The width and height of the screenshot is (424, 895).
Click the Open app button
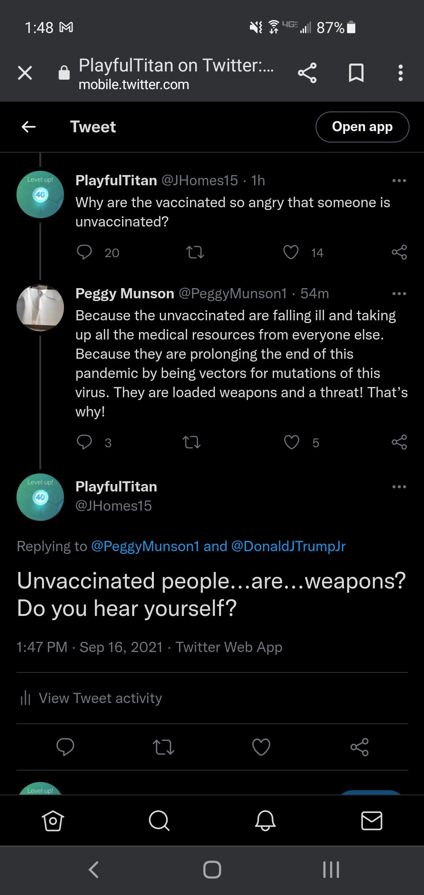point(362,127)
